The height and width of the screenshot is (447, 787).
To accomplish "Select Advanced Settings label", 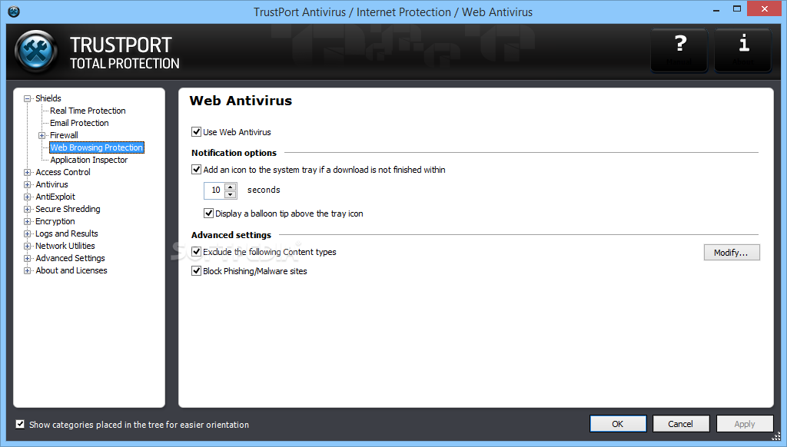I will [x=70, y=258].
